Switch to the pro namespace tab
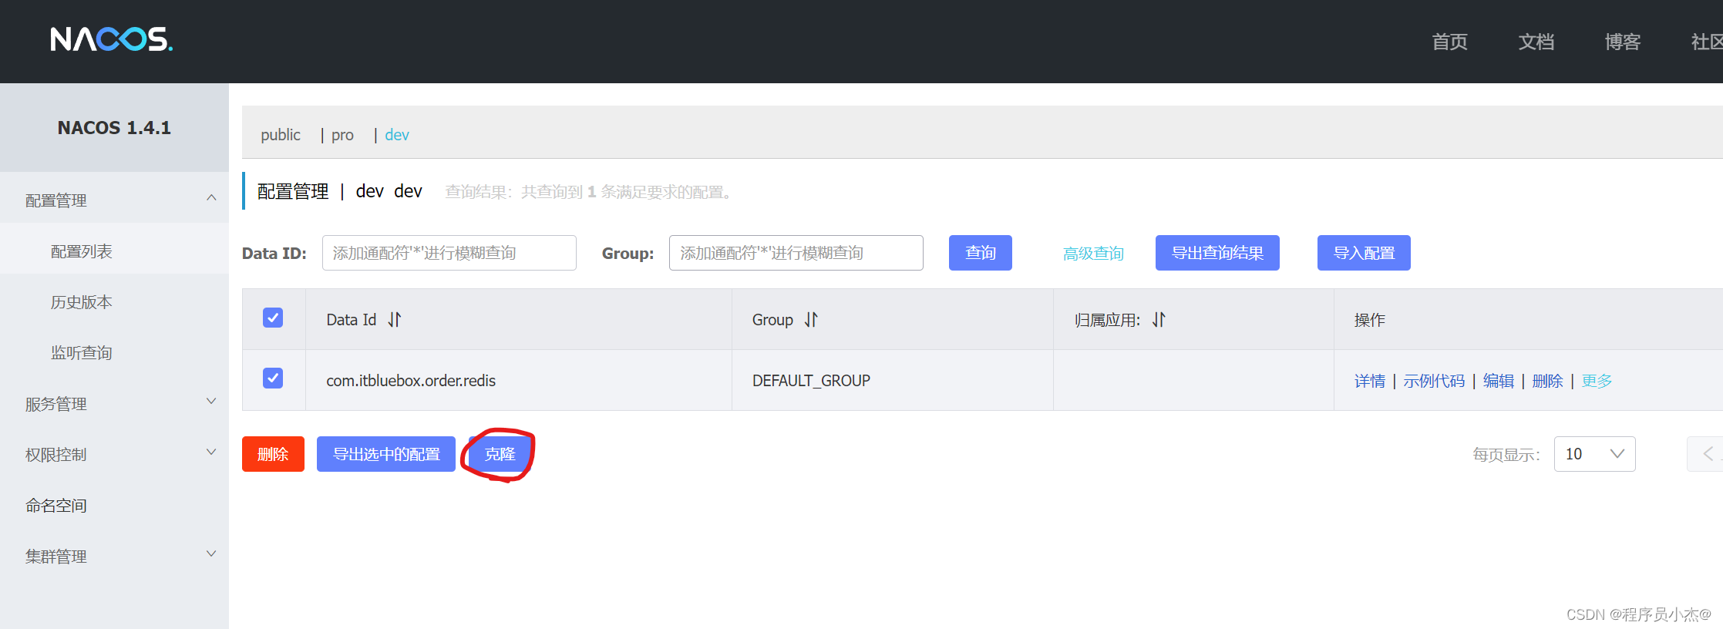The height and width of the screenshot is (629, 1723). click(x=342, y=135)
